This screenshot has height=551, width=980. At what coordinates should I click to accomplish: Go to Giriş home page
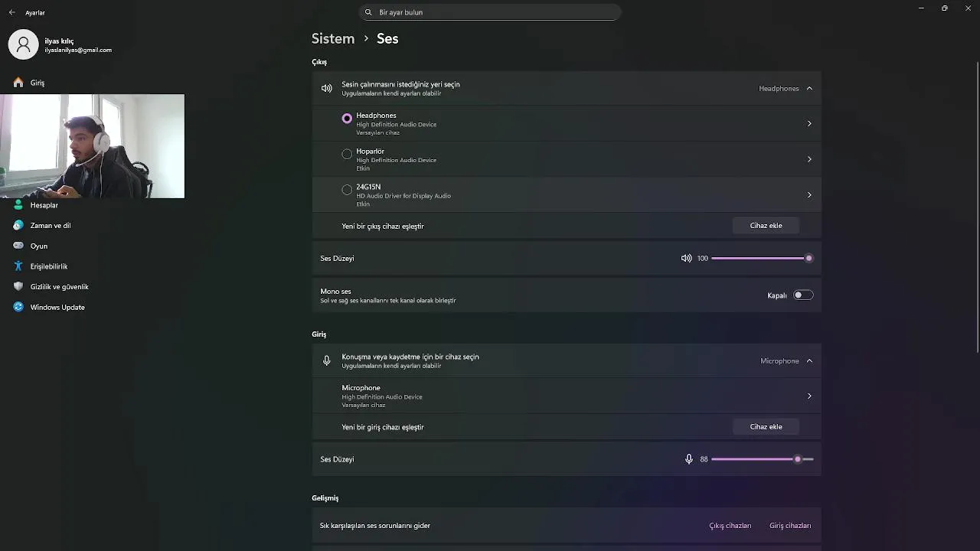click(x=37, y=83)
